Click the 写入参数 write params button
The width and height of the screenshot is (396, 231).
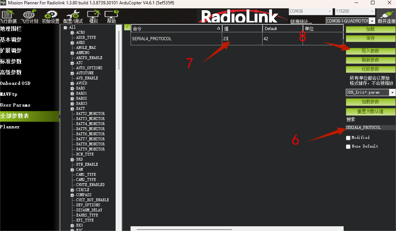pos(370,51)
